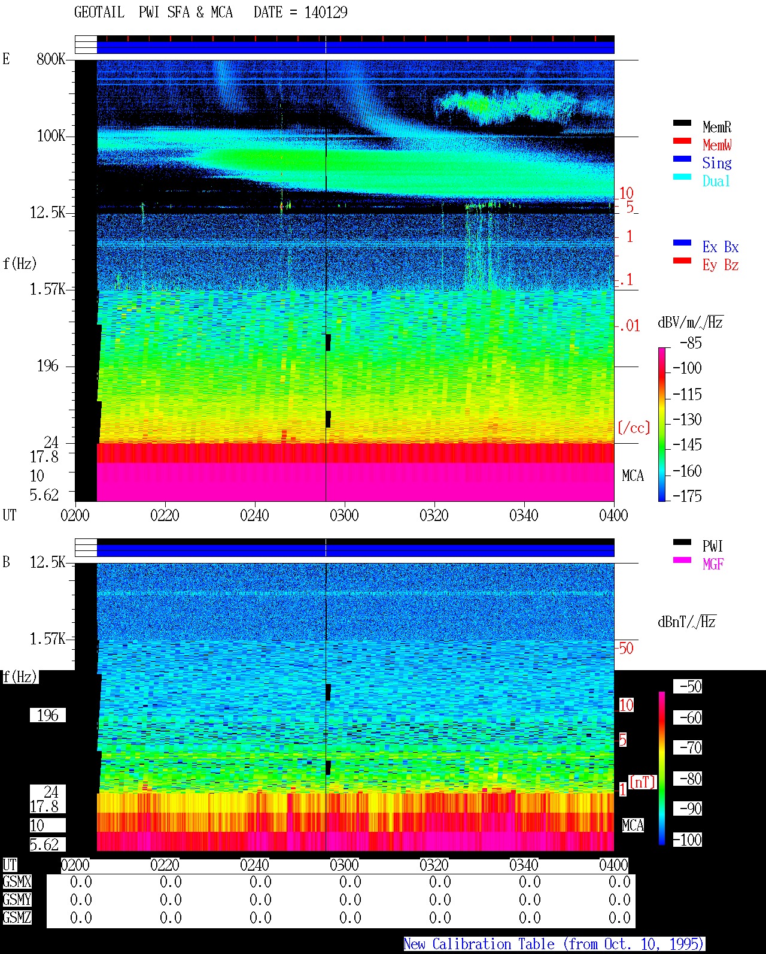Select the GSMZ row label

point(17,917)
